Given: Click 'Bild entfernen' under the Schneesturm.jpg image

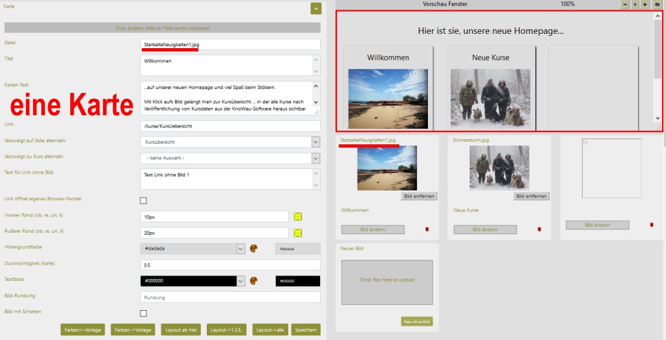Looking at the screenshot, I should tap(531, 196).
